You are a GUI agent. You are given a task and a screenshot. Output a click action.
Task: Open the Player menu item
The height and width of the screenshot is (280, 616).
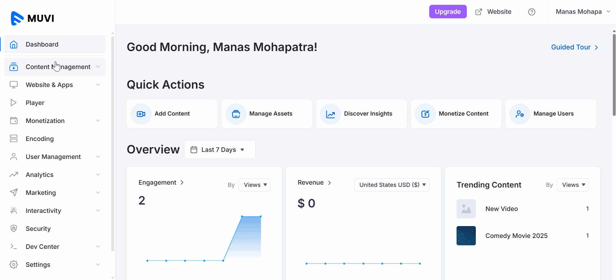coord(35,103)
